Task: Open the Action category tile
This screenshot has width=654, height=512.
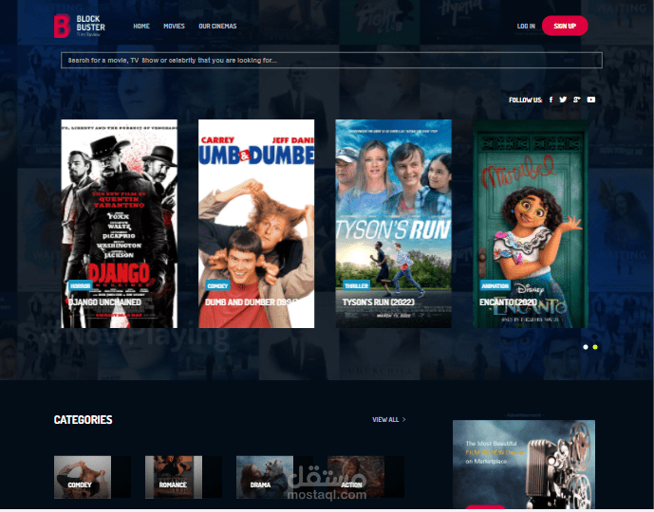Action: tap(365, 477)
